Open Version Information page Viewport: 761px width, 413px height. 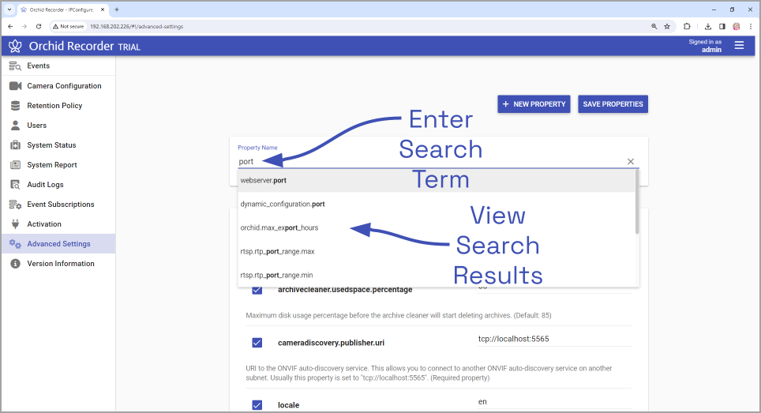coord(61,264)
